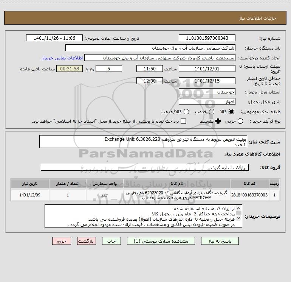The width and height of the screenshot is (291, 282).
Task: Click price validity date 1401/12/15 field
Action: point(207,81)
